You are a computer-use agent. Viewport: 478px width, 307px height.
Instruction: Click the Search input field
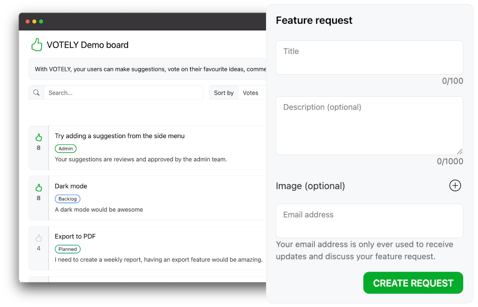pyautogui.click(x=123, y=93)
